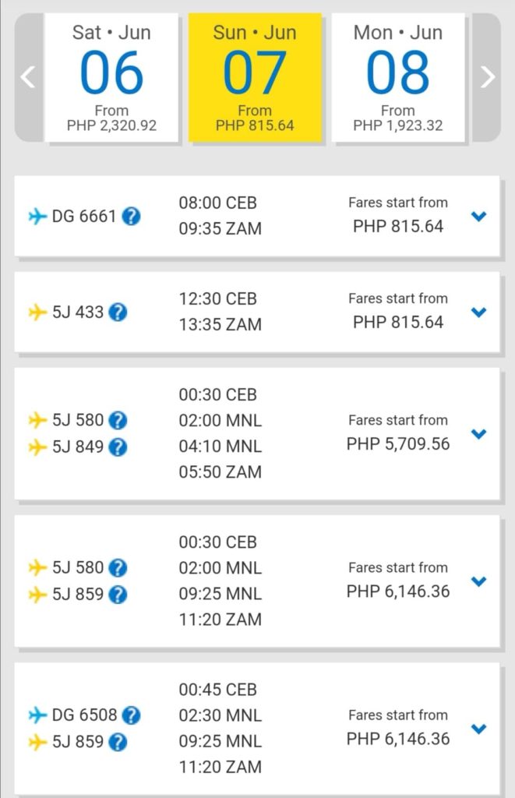Image resolution: width=515 pixels, height=798 pixels.
Task: Open info icon beside 5J 433
Action: point(118,312)
